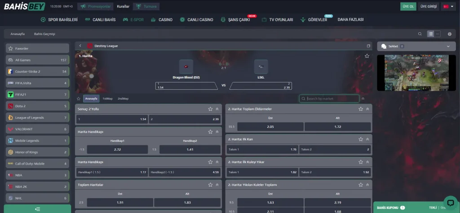
Task: Go to Bahis Geçmişi link
Action: (x=44, y=34)
